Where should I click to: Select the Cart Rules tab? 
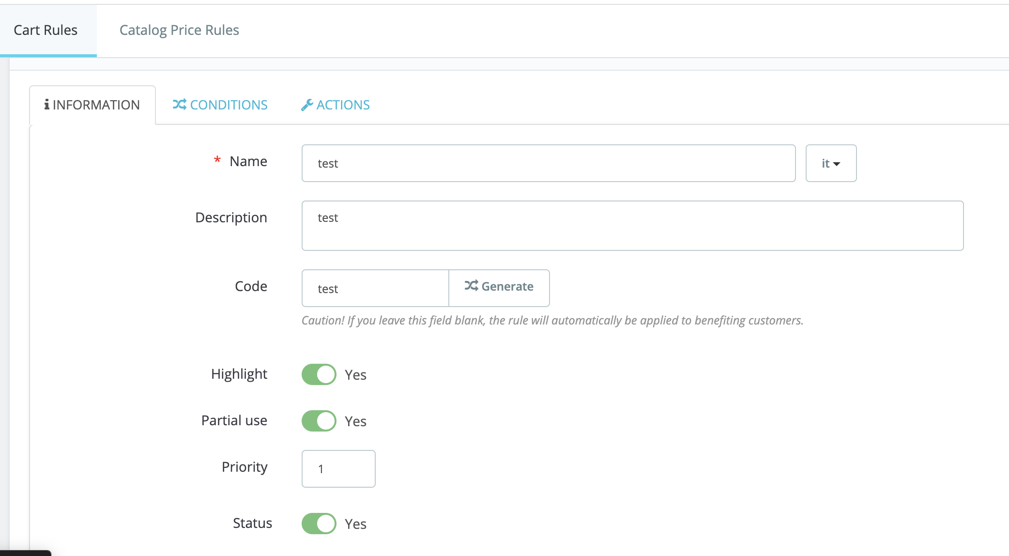coord(46,30)
